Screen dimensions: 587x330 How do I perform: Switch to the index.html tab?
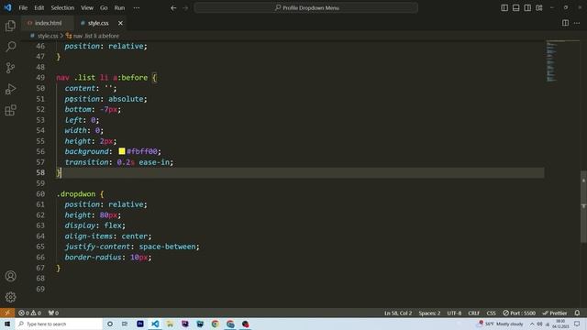[48, 23]
